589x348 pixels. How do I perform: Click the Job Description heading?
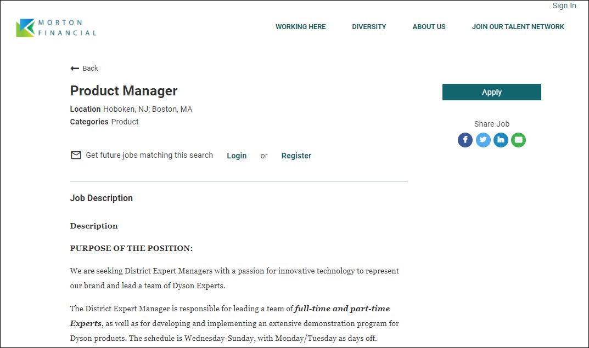pos(102,198)
